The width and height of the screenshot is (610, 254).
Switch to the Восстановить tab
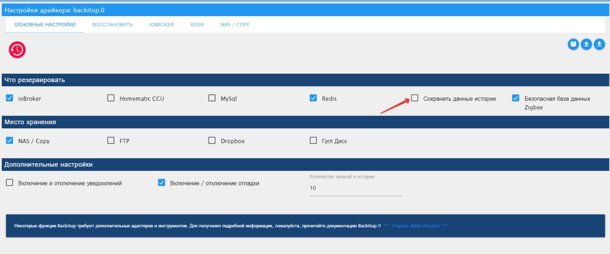click(x=112, y=25)
